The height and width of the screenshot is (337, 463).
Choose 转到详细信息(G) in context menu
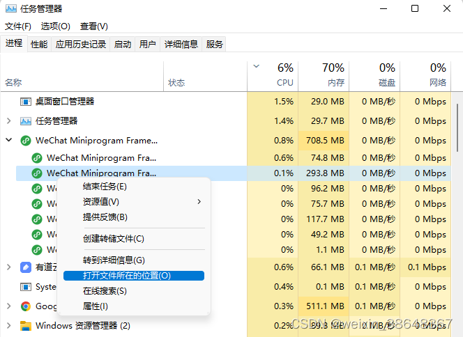134,260
